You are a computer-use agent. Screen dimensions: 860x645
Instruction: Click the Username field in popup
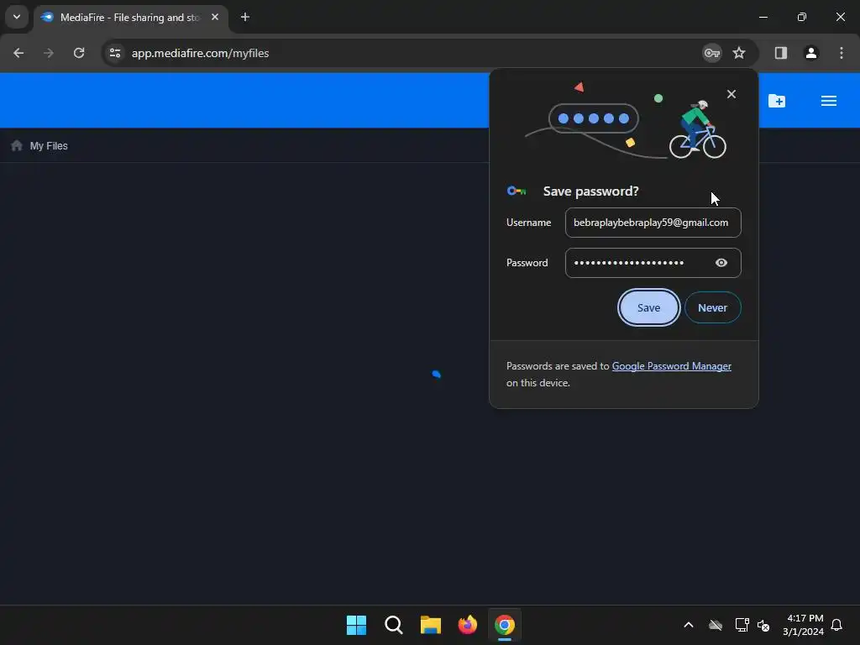pos(653,223)
